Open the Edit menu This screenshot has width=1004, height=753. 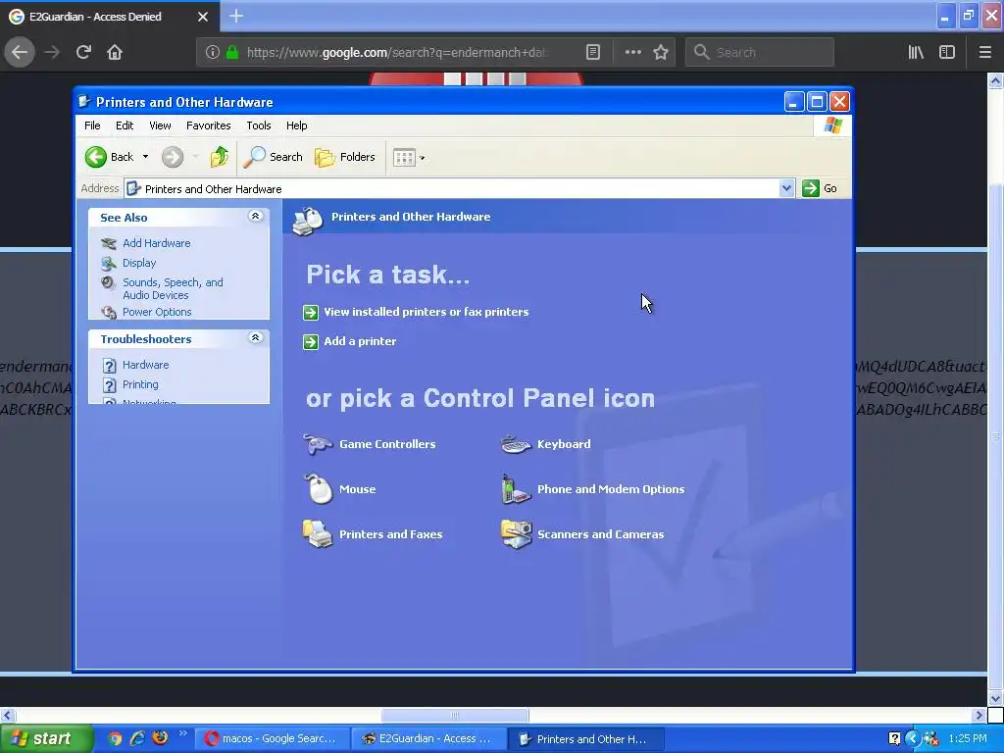(x=125, y=125)
